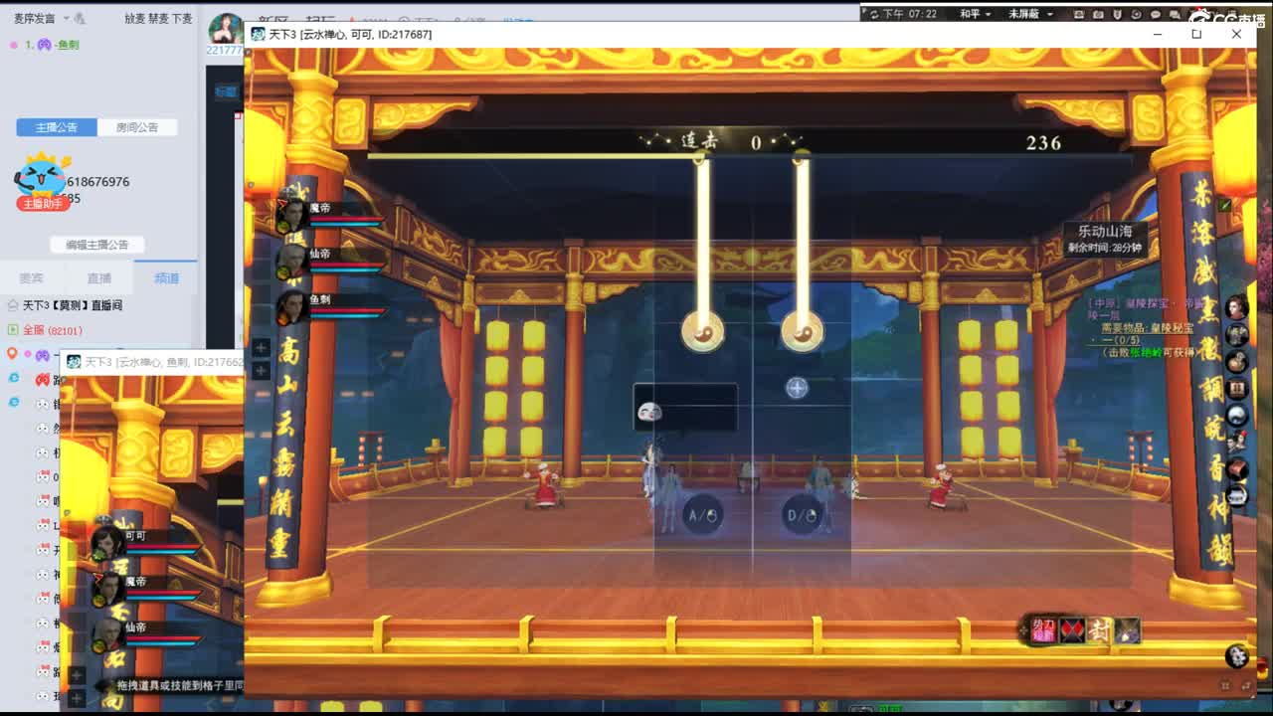Image resolution: width=1273 pixels, height=716 pixels.
Task: Click the round emblem icon at bottom right
Action: click(1236, 655)
